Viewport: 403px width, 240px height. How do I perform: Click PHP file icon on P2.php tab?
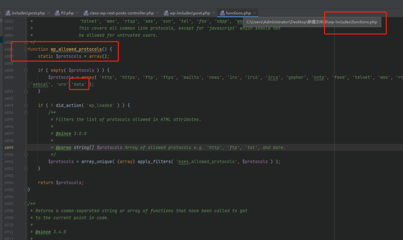[57, 13]
